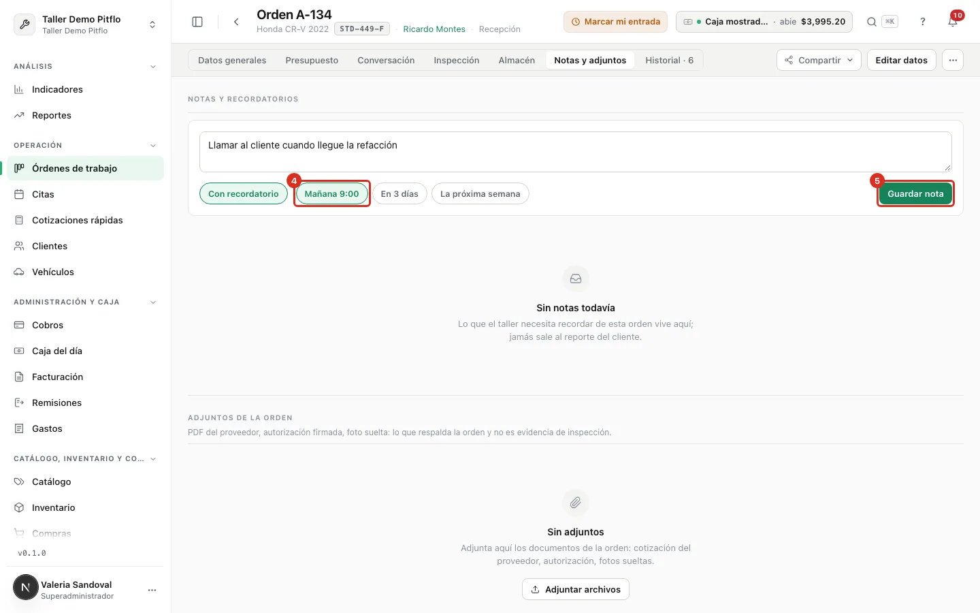
Task: Open the Compartir dropdown
Action: click(x=819, y=60)
